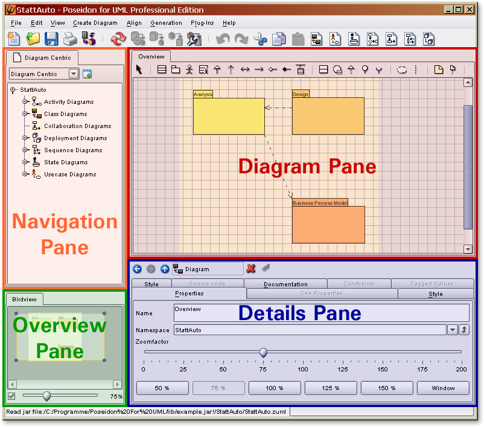Click the Window zoom button
The image size is (484, 427).
(x=443, y=388)
